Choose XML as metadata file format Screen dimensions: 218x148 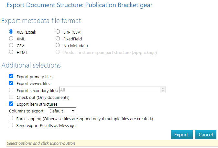tap(11, 39)
